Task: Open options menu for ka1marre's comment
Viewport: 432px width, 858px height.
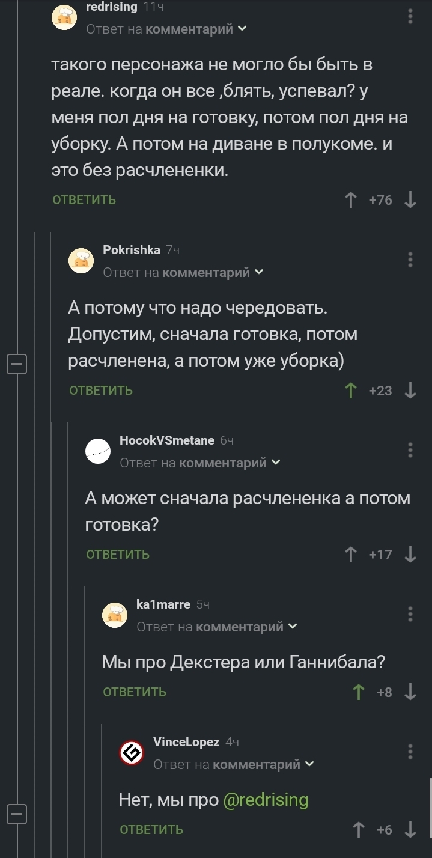Action: pyautogui.click(x=410, y=614)
